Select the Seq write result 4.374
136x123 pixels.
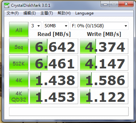pyautogui.click(x=104, y=46)
